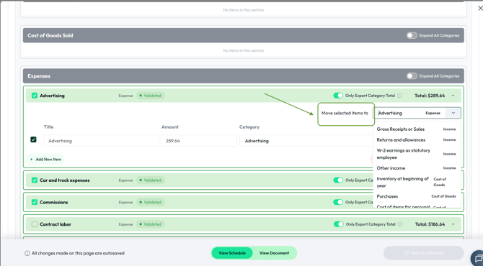483x266 pixels.
Task: Uncheck the Advertising line item checkbox
Action: click(x=33, y=139)
